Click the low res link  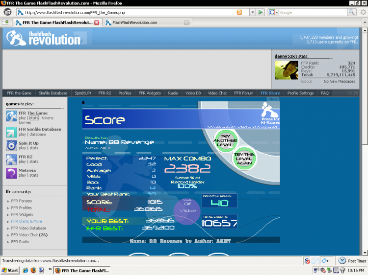[x=25, y=122]
